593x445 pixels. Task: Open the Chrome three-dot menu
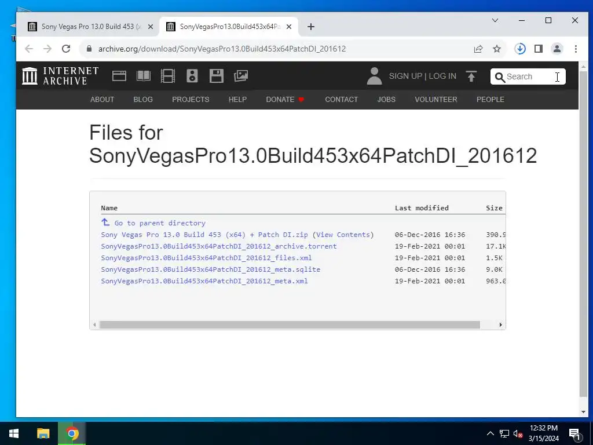pyautogui.click(x=576, y=49)
